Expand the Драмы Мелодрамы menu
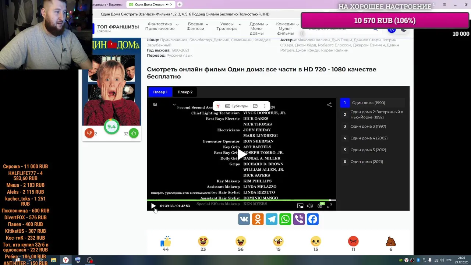This screenshot has height=265, width=471. click(x=258, y=29)
